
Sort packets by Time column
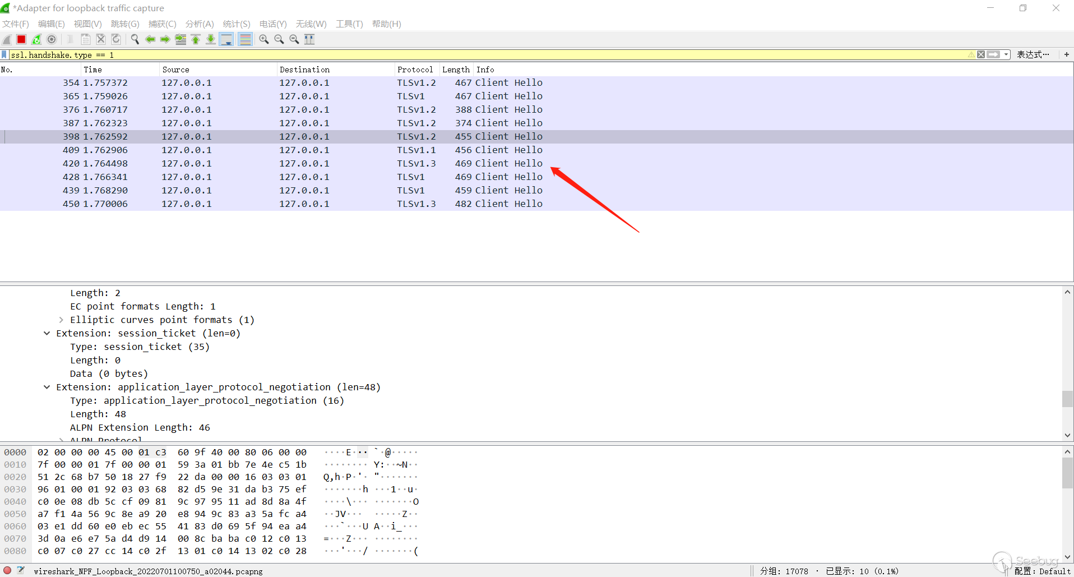pyautogui.click(x=121, y=70)
